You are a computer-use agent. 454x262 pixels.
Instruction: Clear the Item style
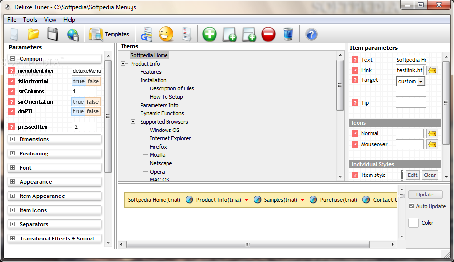pos(430,175)
